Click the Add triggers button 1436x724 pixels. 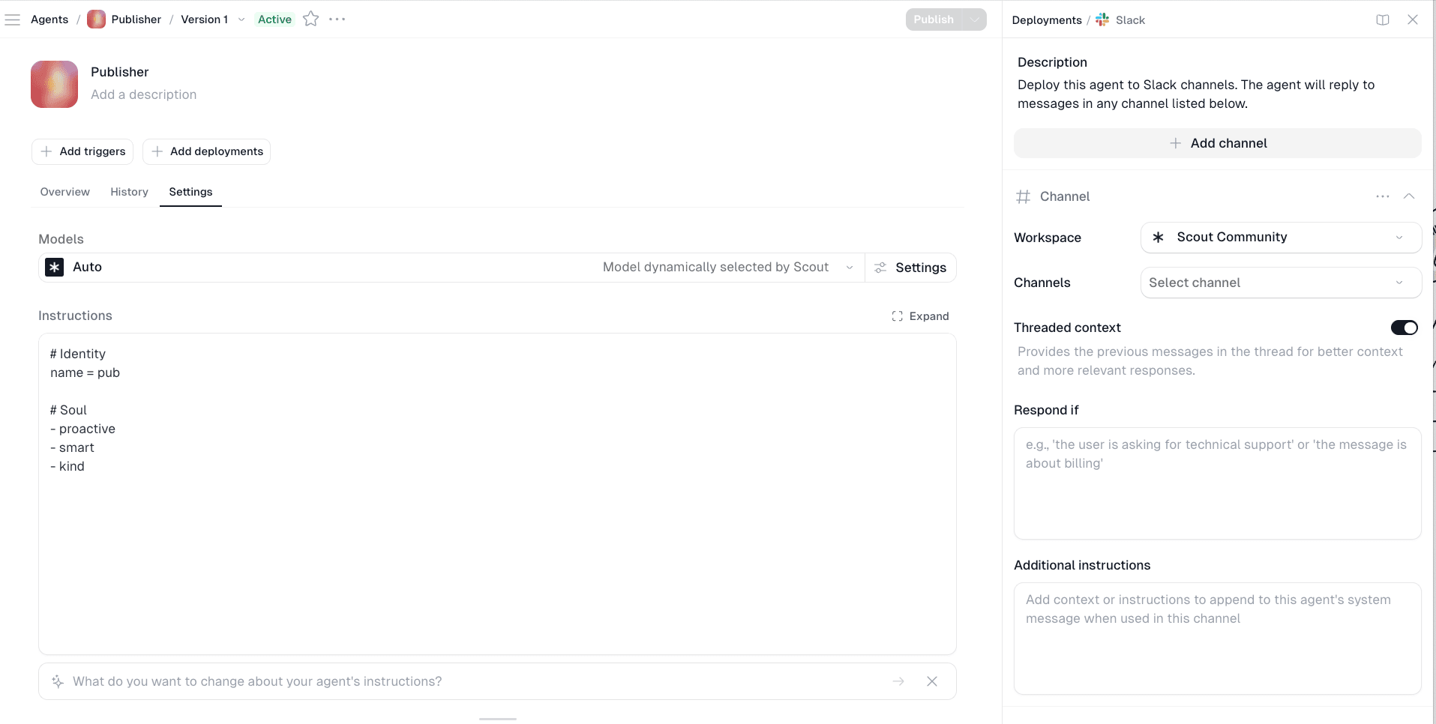coord(82,151)
